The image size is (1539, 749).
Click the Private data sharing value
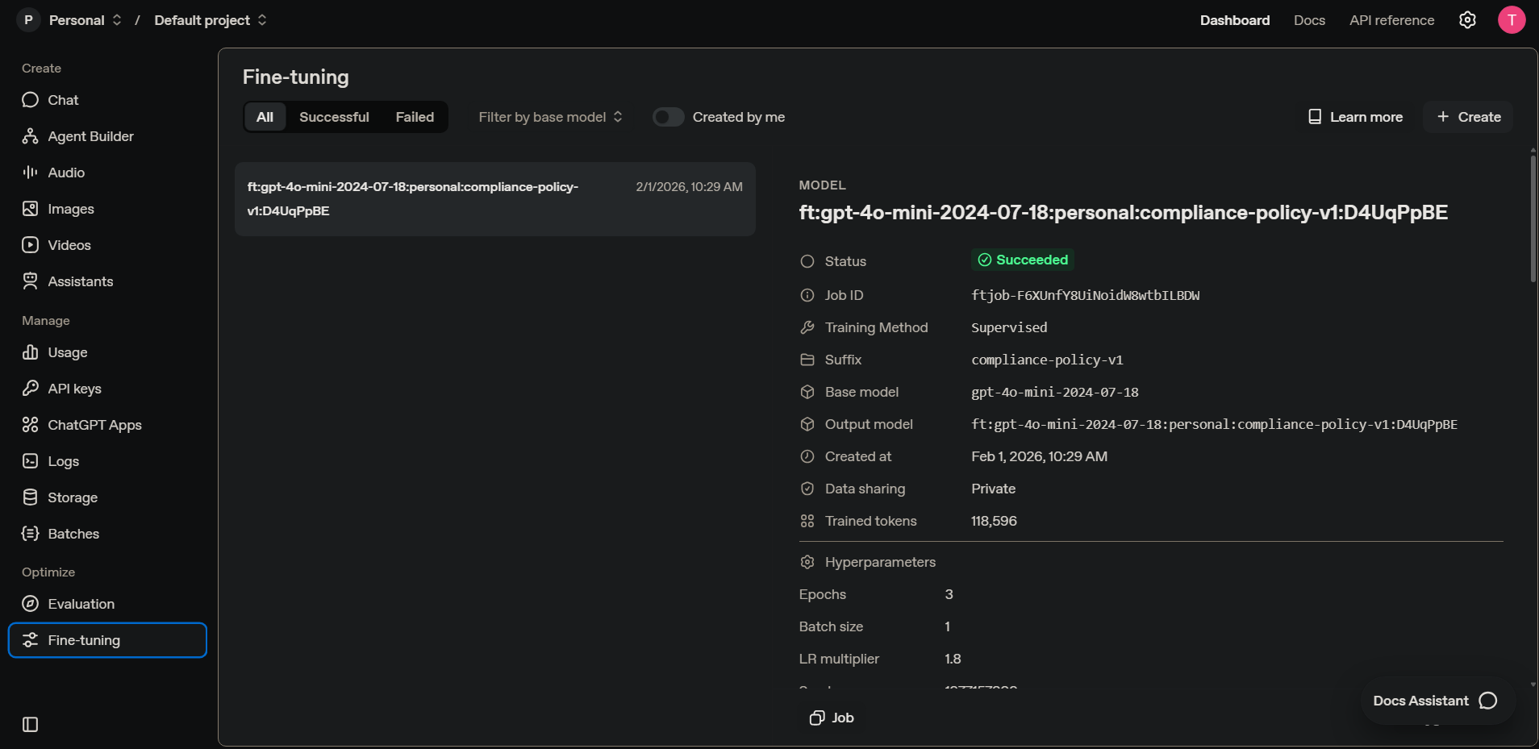(993, 489)
